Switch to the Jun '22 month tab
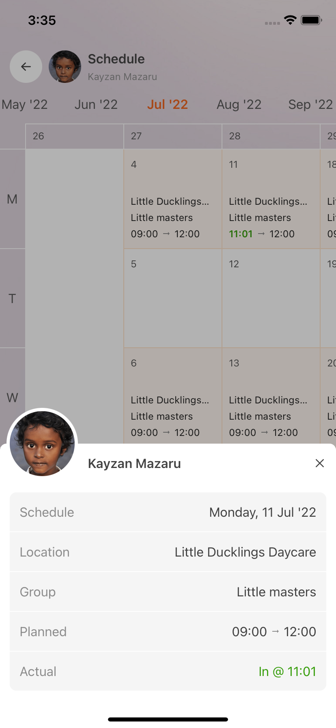This screenshot has width=336, height=728. 96,105
